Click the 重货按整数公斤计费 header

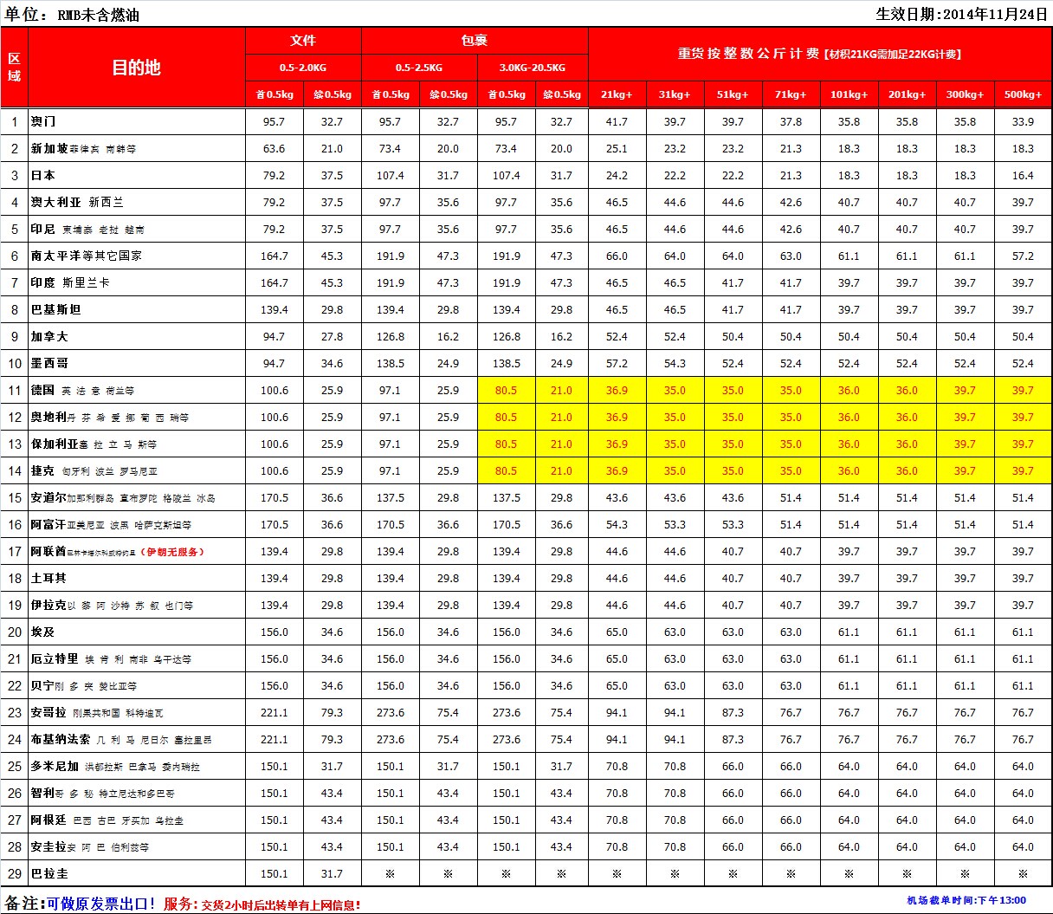pyautogui.click(x=819, y=54)
